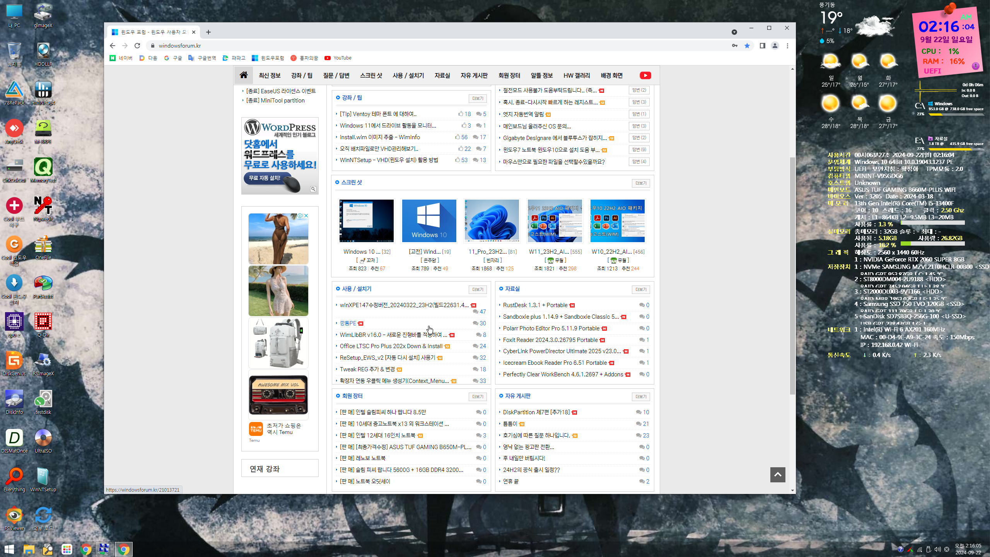Viewport: 990px width, 557px height.
Task: Click the WordPress advertisement banner
Action: pyautogui.click(x=280, y=156)
